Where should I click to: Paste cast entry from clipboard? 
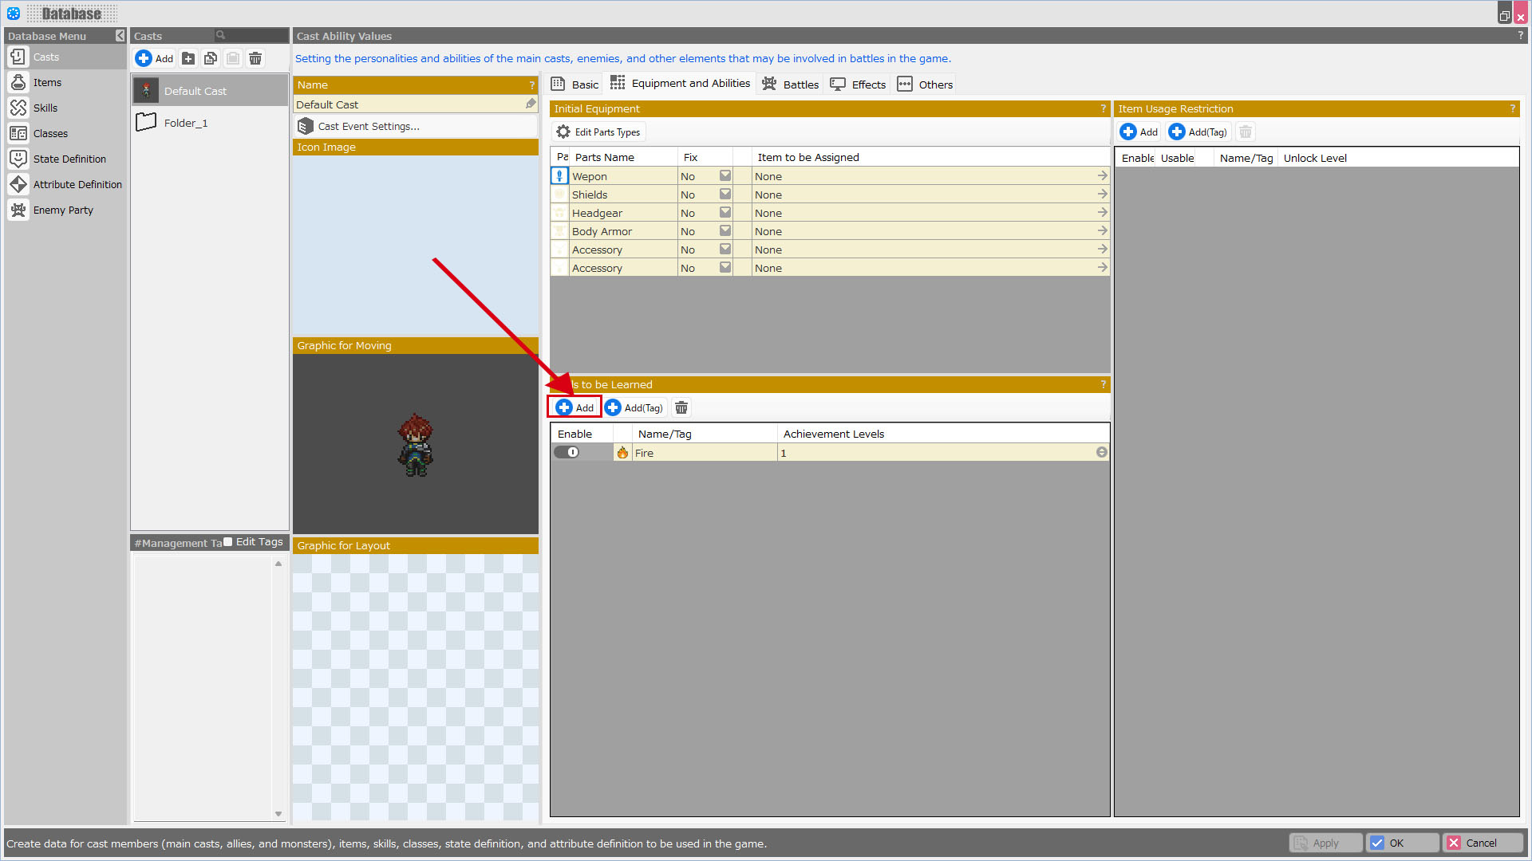(x=233, y=58)
